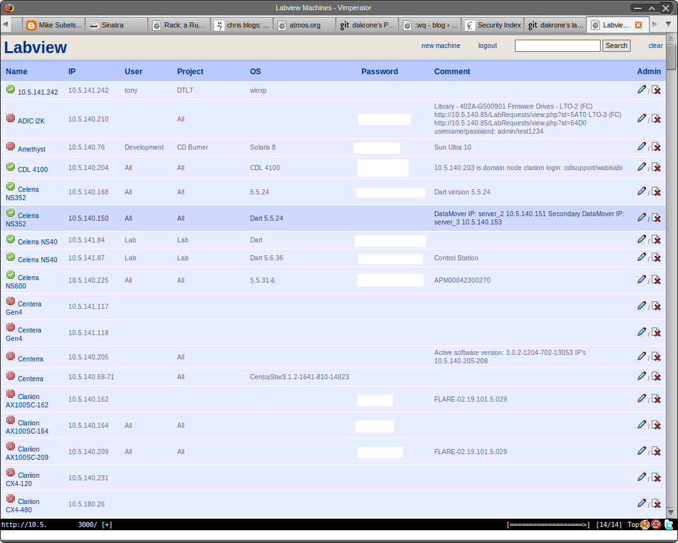The image size is (678, 543).
Task: Click the scrollbar down arrow
Action: (671, 513)
